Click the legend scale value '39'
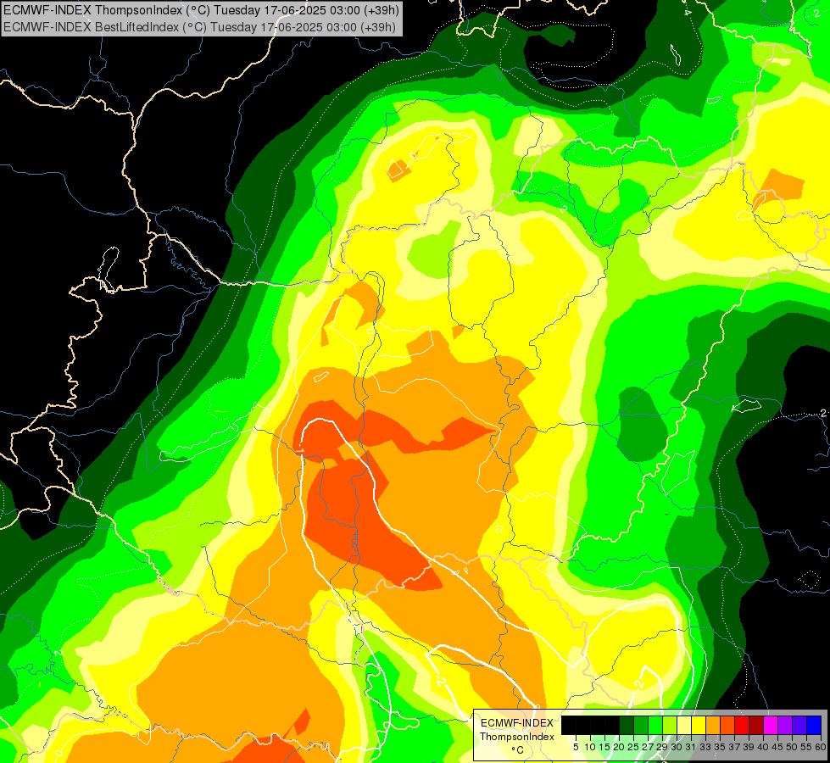The width and height of the screenshot is (830, 763). (749, 747)
